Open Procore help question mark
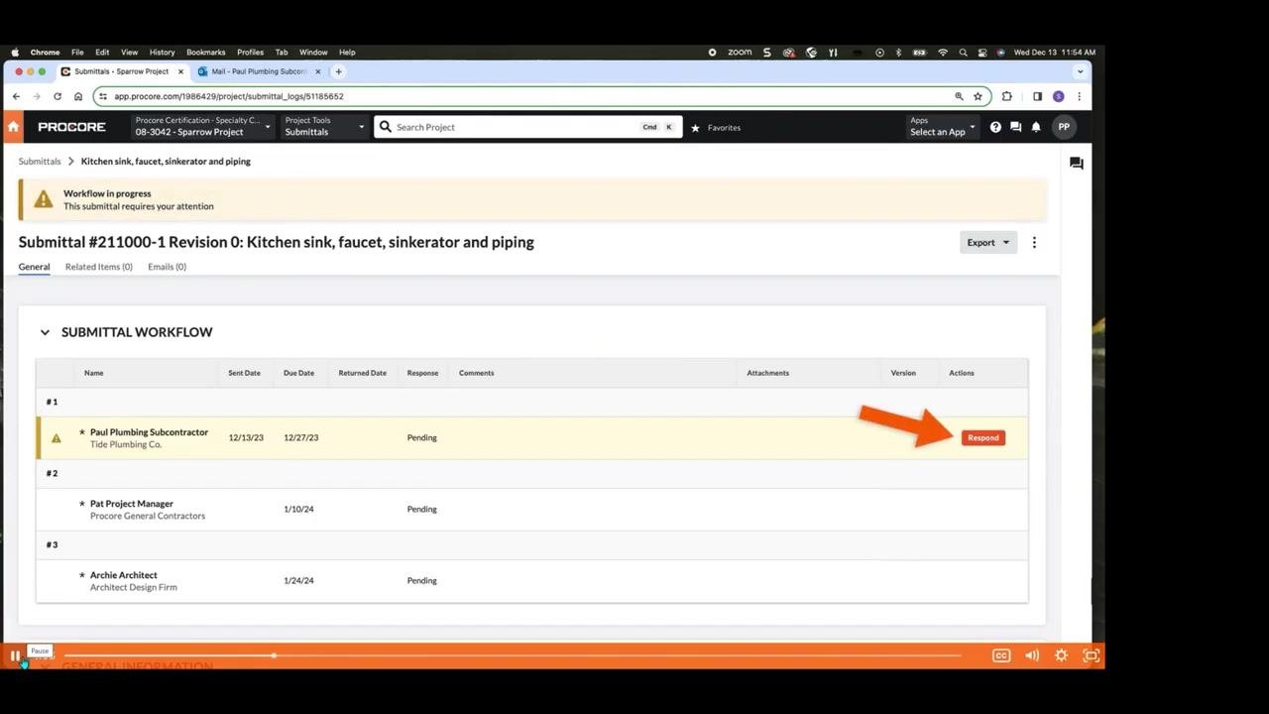Image resolution: width=1269 pixels, height=714 pixels. click(x=995, y=127)
